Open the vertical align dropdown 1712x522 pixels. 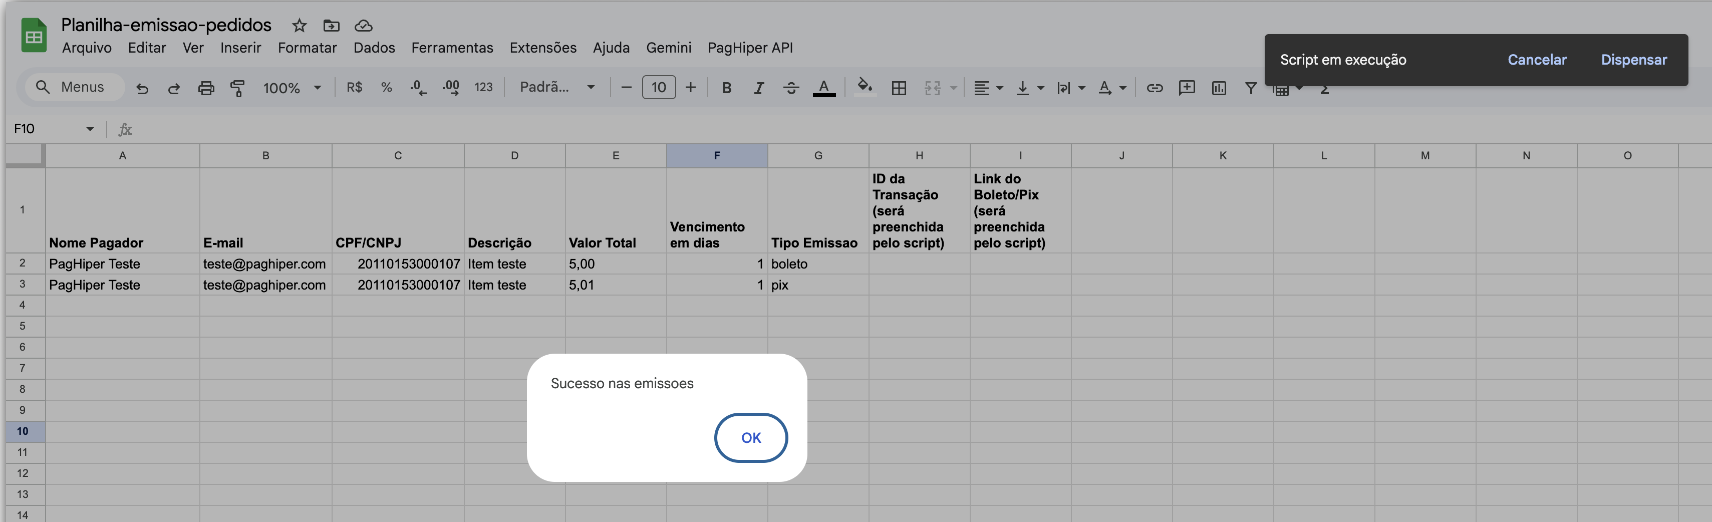pos(1030,88)
